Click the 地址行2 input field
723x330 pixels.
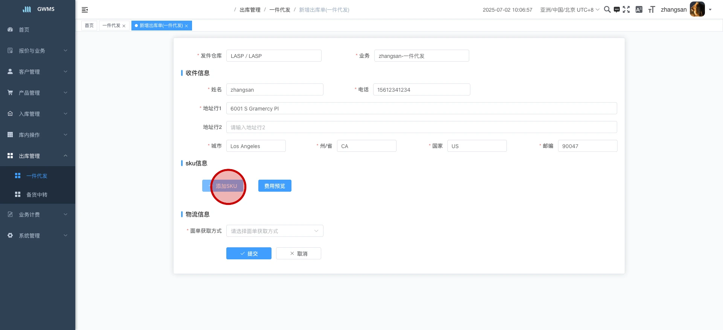click(x=421, y=127)
